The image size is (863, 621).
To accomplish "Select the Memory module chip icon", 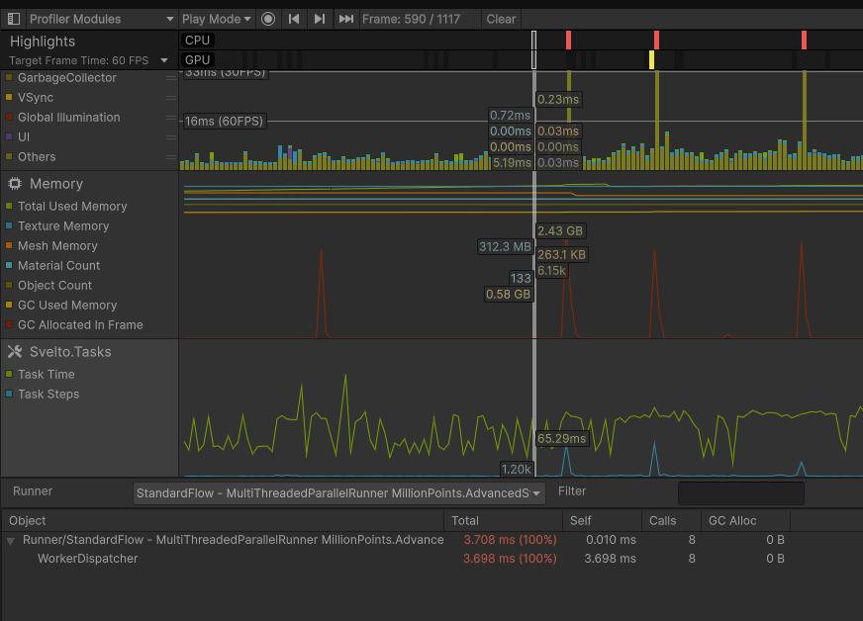I will tap(15, 184).
